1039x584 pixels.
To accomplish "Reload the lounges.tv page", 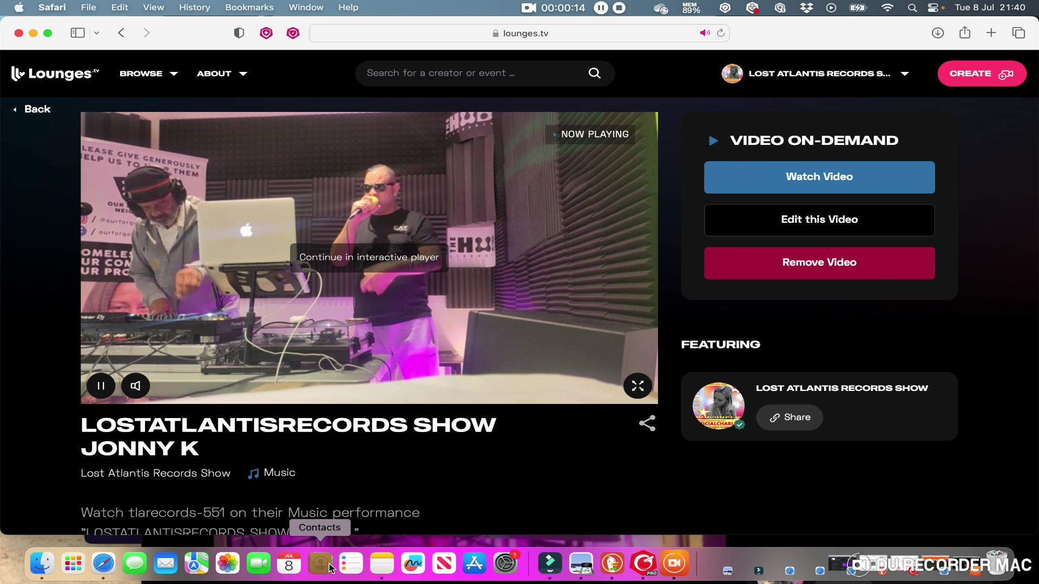I will pos(721,33).
